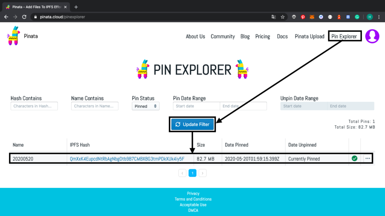Open the Chrome three-dot menu
The image size is (385, 216).
[379, 17]
